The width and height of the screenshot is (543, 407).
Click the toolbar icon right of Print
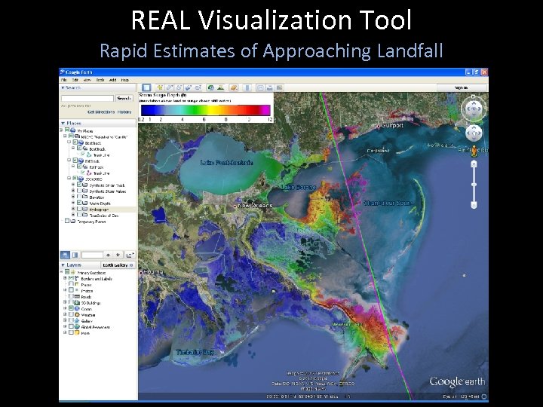[x=279, y=87]
